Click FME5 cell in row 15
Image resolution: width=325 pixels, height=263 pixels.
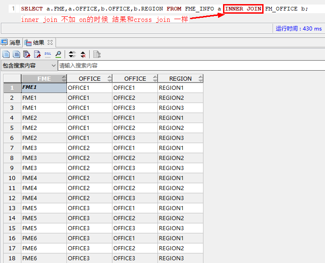[44, 228]
